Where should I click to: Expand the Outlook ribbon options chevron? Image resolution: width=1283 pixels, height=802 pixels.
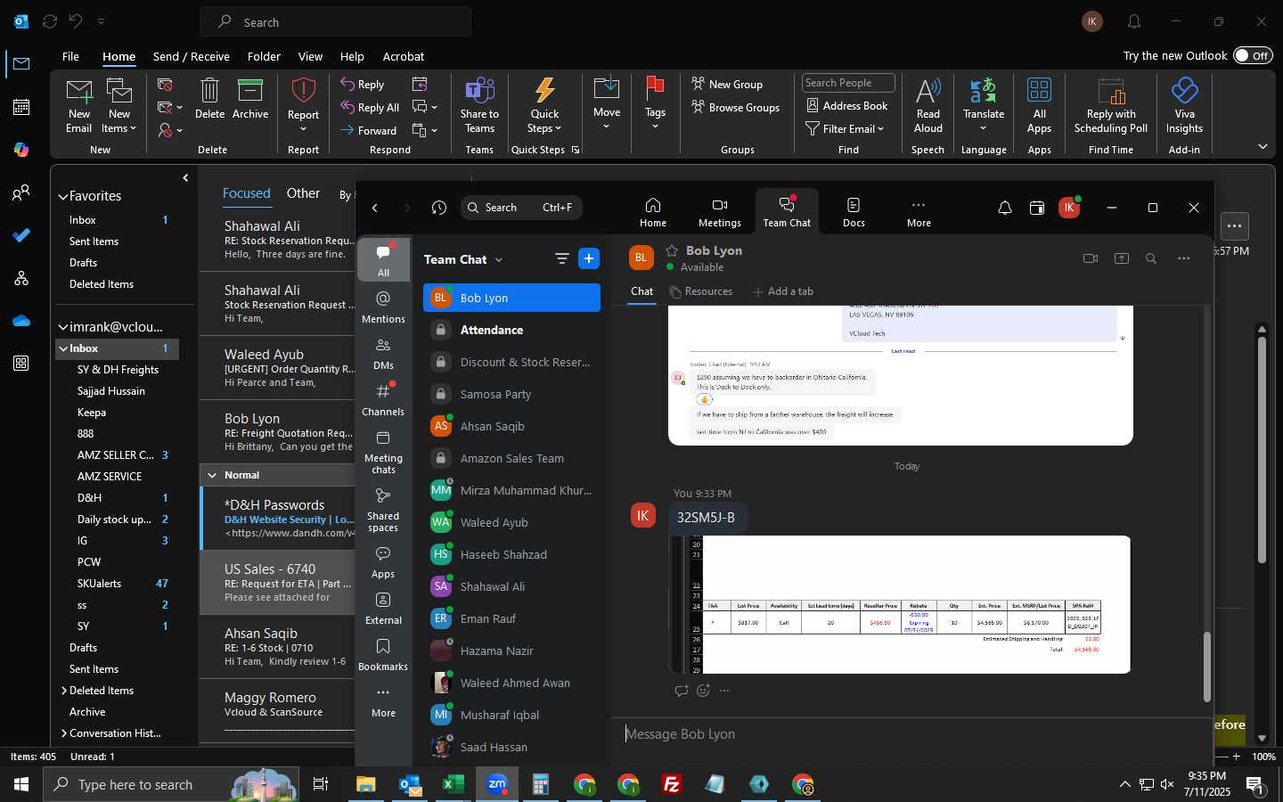(x=1263, y=146)
